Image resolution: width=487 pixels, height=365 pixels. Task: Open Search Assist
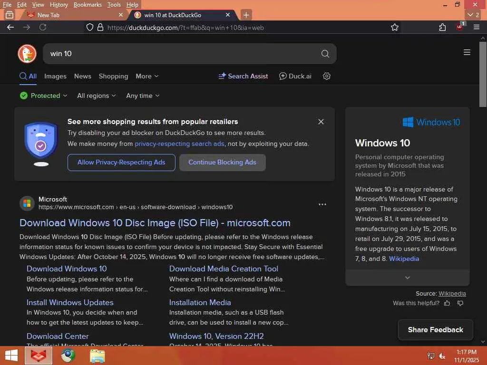point(243,76)
